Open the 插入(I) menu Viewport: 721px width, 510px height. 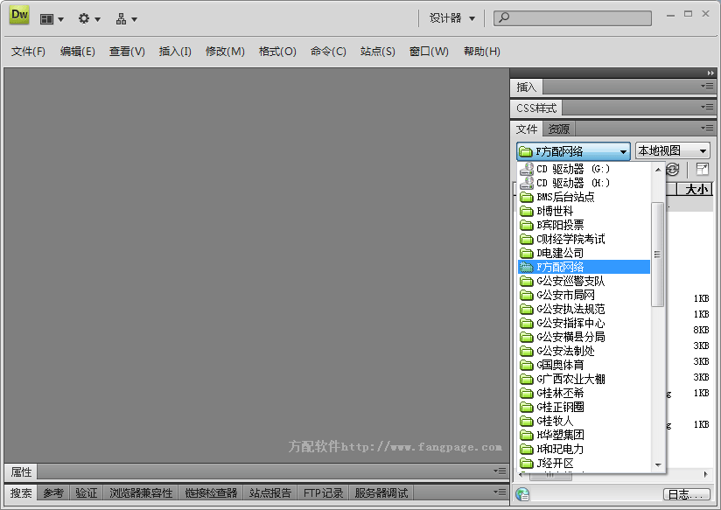point(175,52)
